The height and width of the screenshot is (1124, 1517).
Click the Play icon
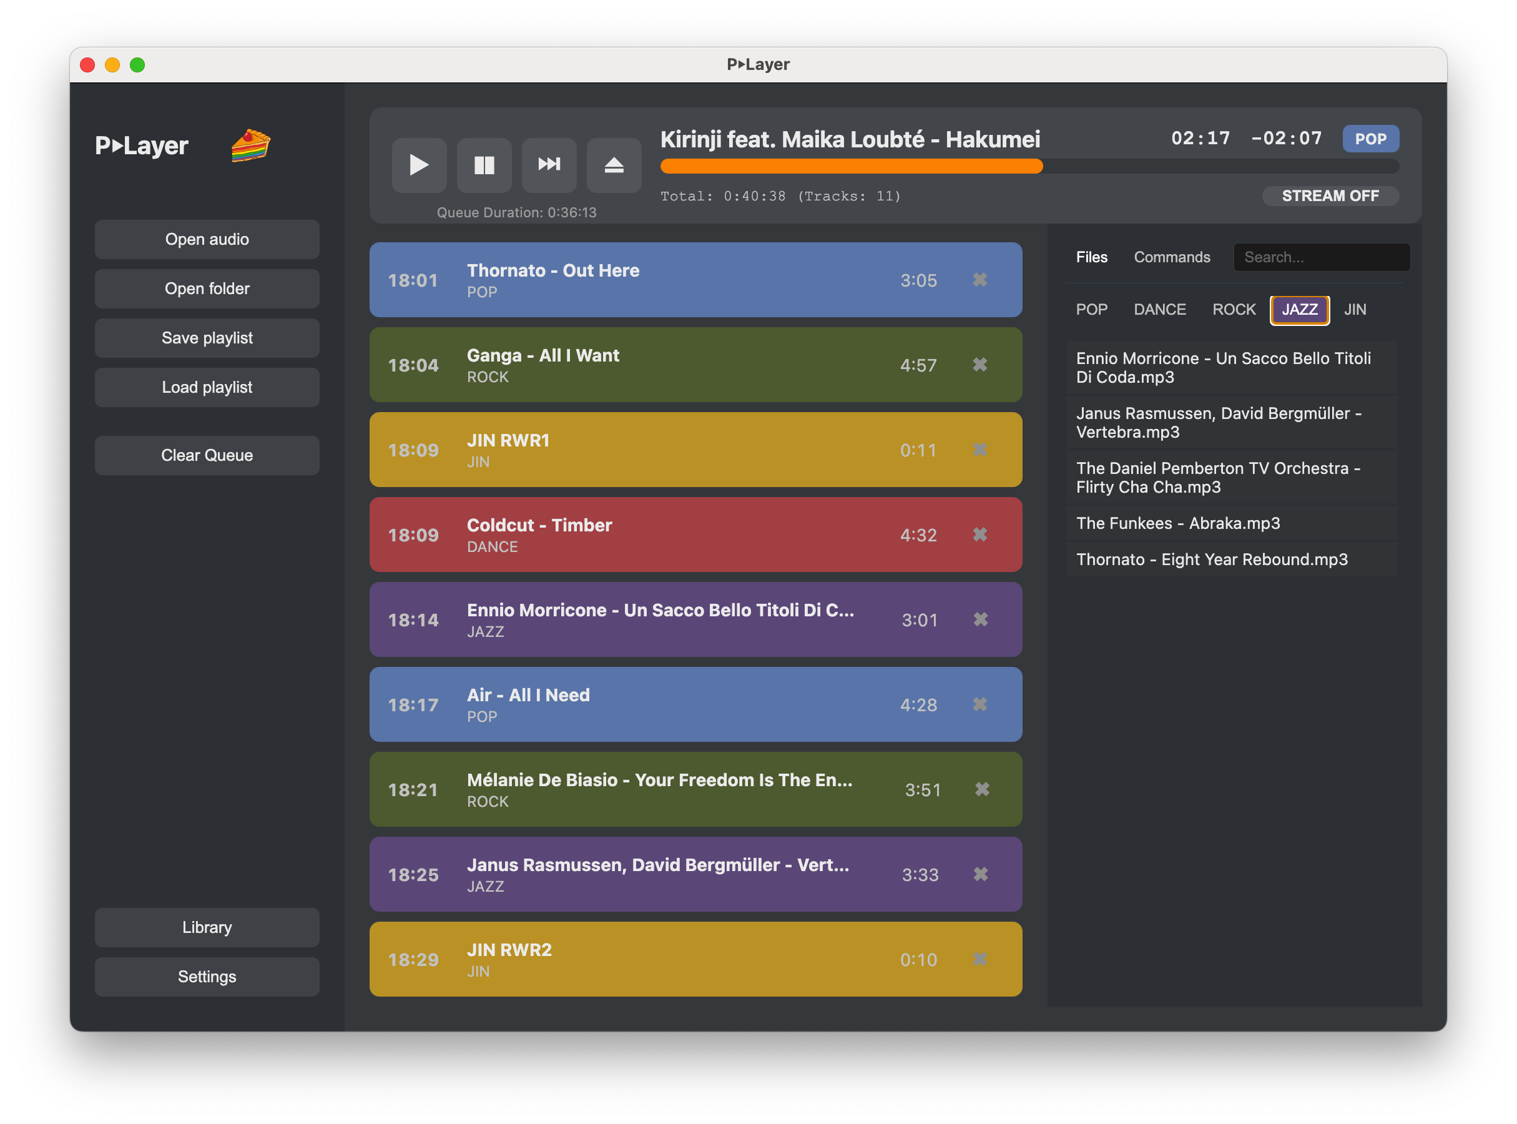pyautogui.click(x=419, y=165)
